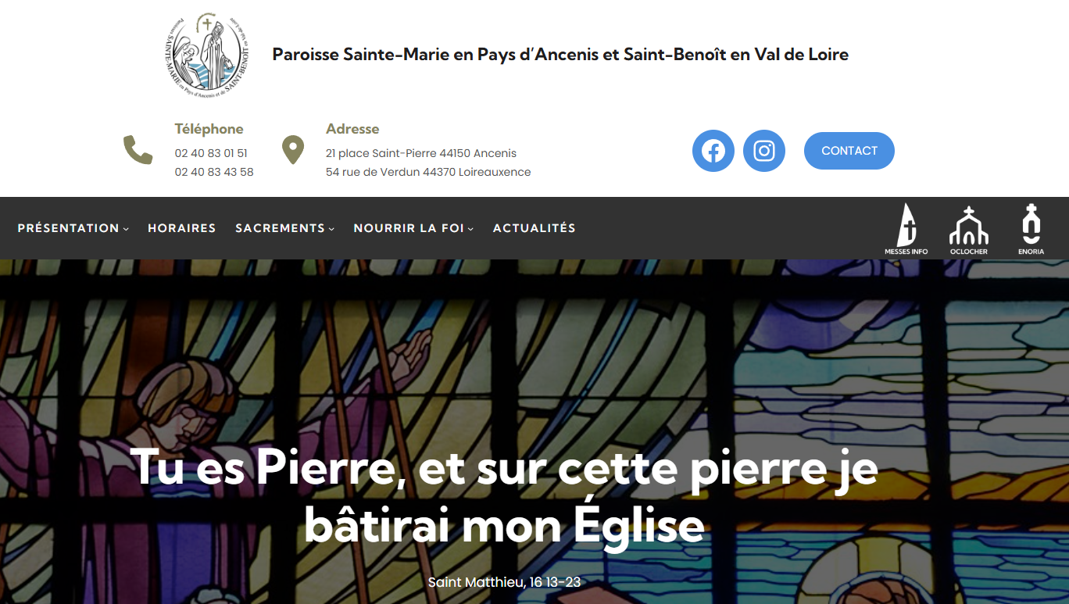Expand the Sacrements dropdown menu

pos(284,228)
